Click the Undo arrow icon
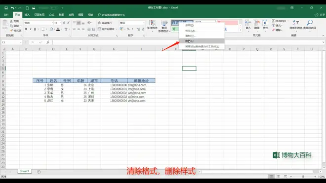Image resolution: width=326 pixels, height=183 pixels. click(12, 8)
